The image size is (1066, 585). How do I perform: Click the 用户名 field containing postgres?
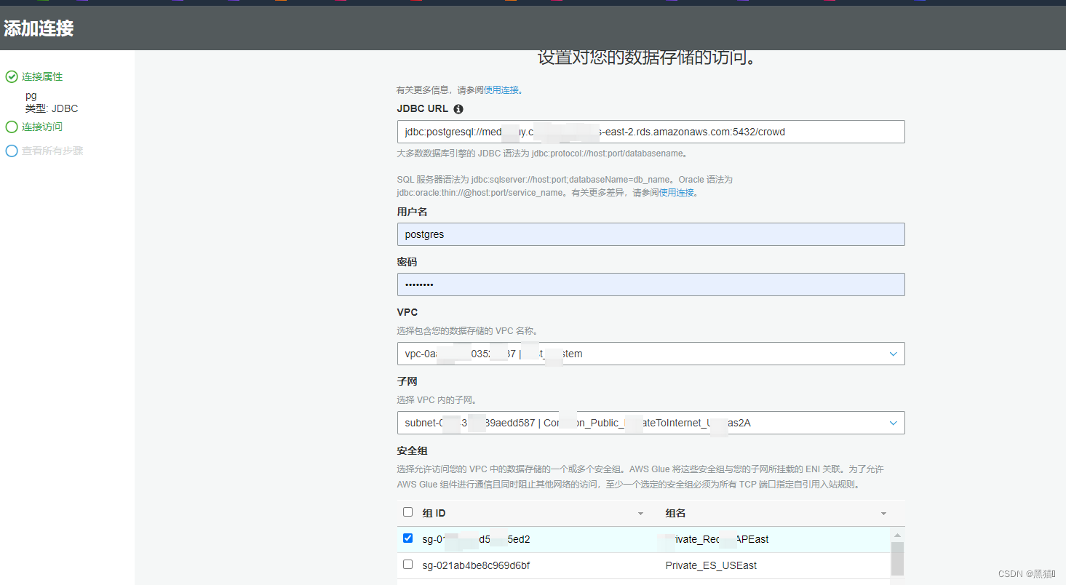tap(651, 234)
